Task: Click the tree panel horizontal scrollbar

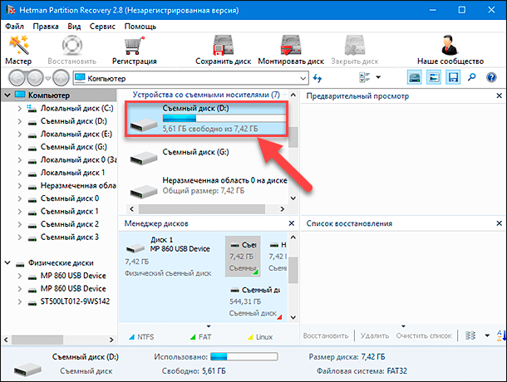Action: 37,340
